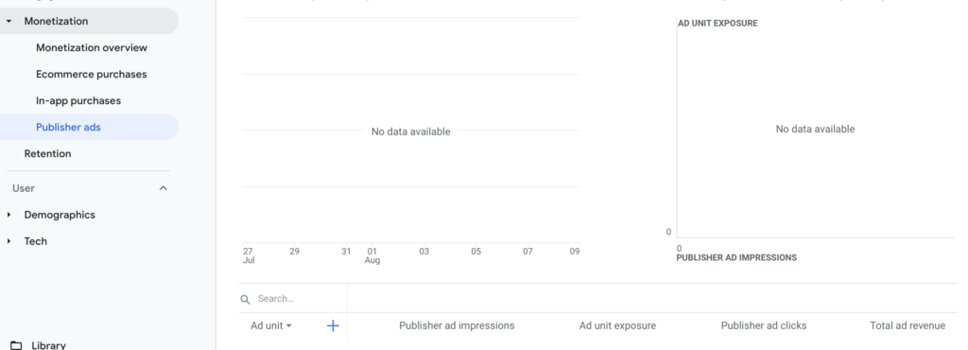Click the blue plus add-dimension icon

click(x=333, y=326)
